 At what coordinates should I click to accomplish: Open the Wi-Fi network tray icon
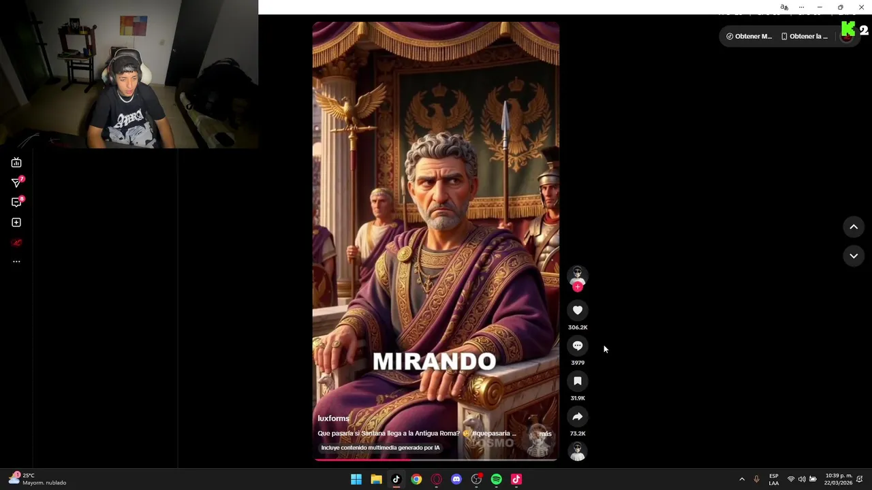tap(791, 479)
